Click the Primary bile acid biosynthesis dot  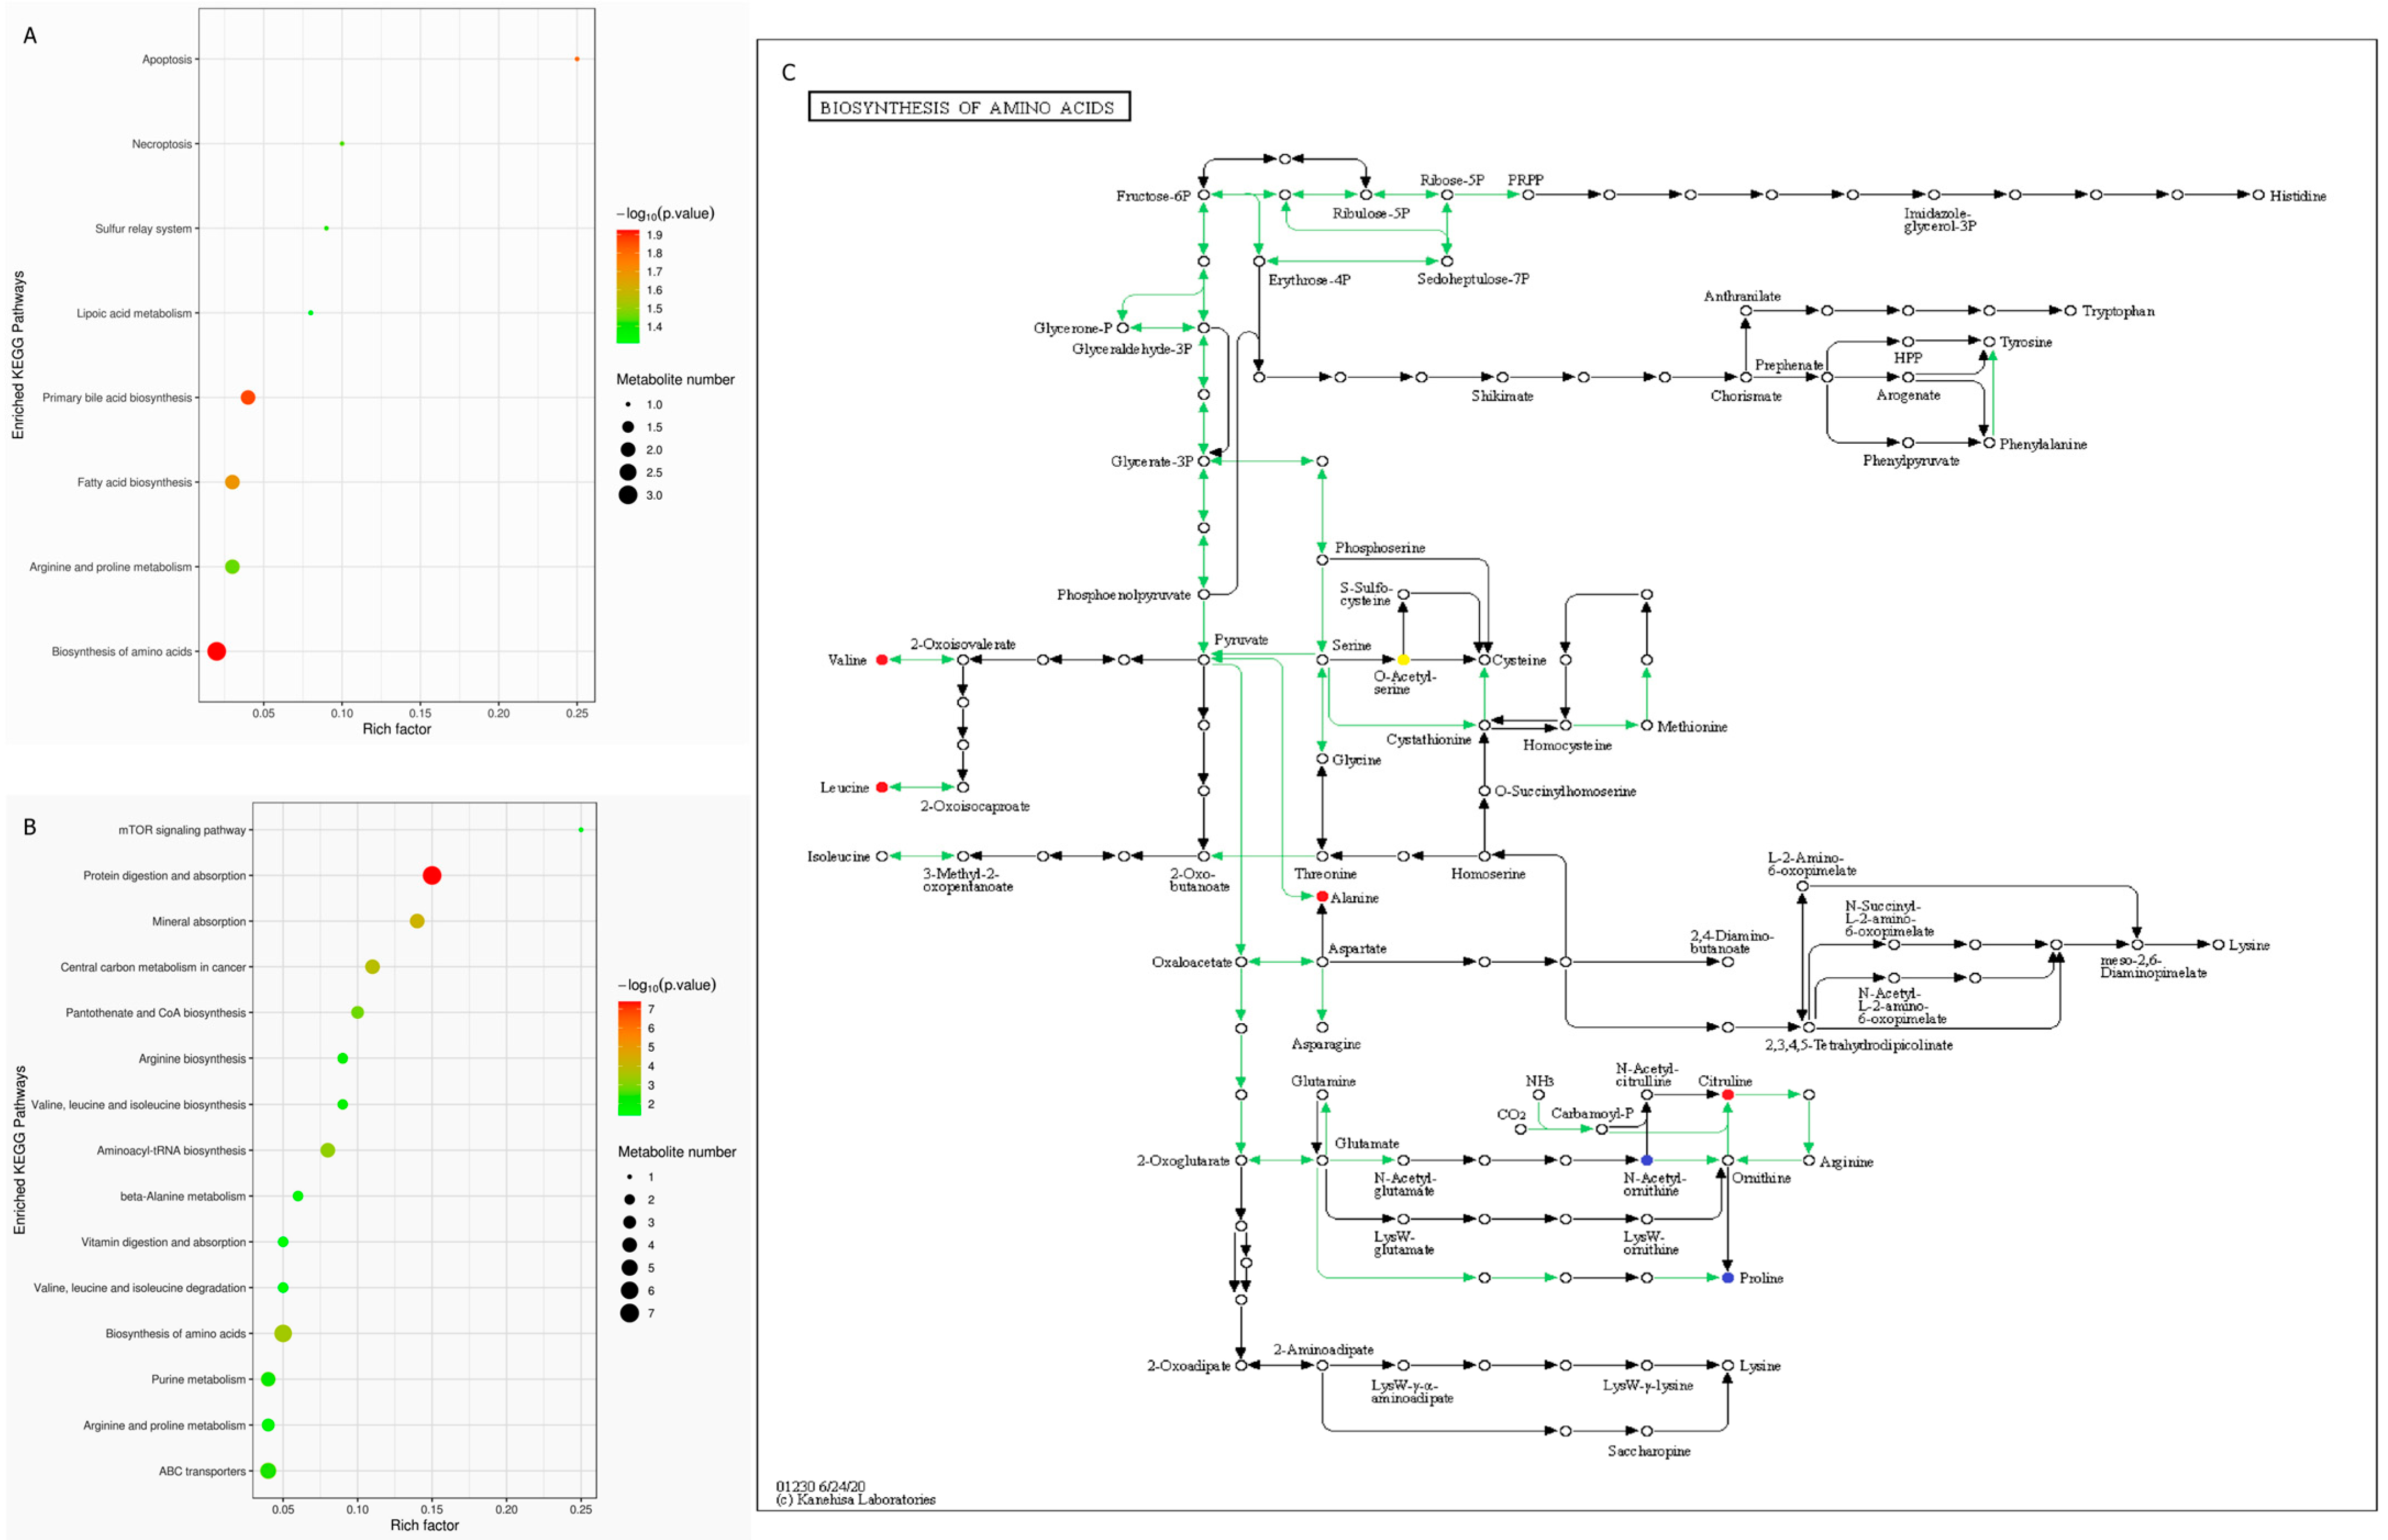(248, 397)
